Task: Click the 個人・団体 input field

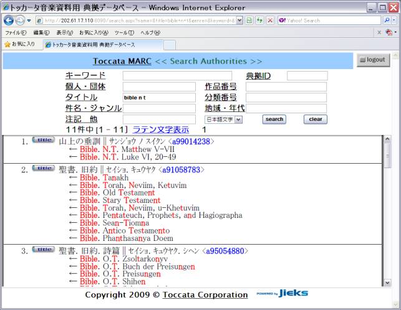Action: (x=159, y=87)
